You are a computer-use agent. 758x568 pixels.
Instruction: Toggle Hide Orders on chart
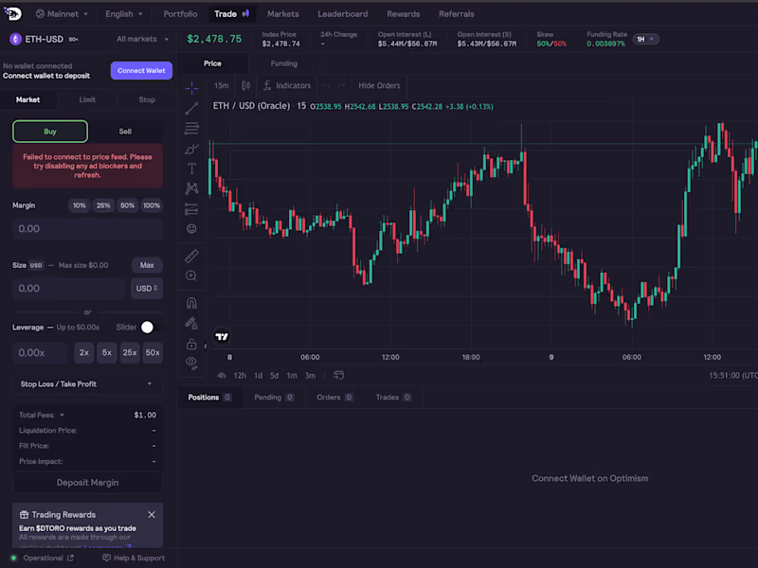(380, 85)
